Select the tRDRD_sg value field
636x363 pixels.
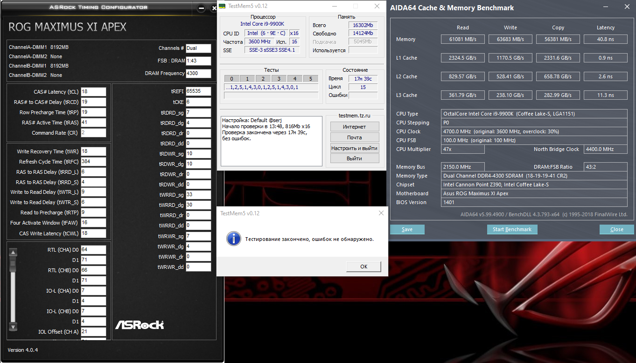click(x=198, y=113)
